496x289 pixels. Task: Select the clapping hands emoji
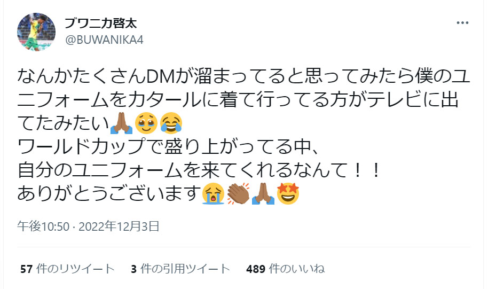point(238,193)
